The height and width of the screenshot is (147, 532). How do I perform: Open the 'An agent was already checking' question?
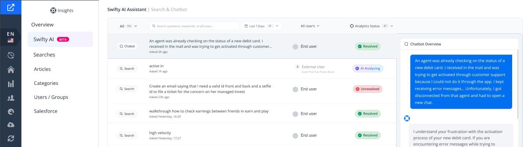coord(211,44)
